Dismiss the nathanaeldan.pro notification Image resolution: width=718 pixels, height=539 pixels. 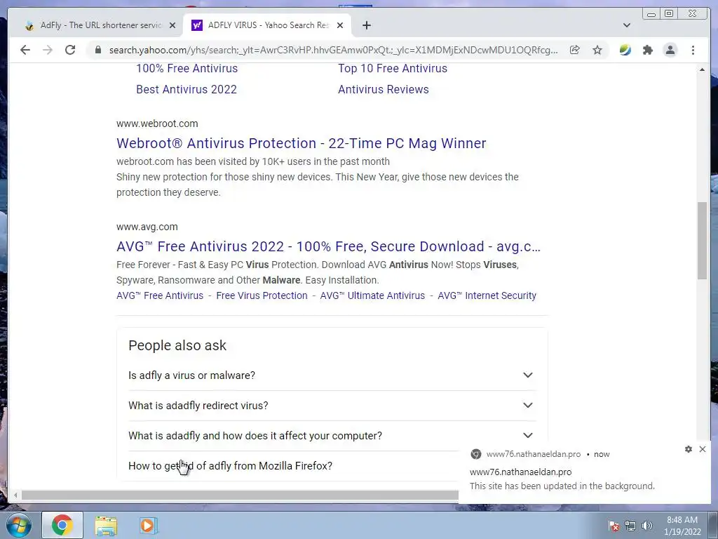click(703, 449)
